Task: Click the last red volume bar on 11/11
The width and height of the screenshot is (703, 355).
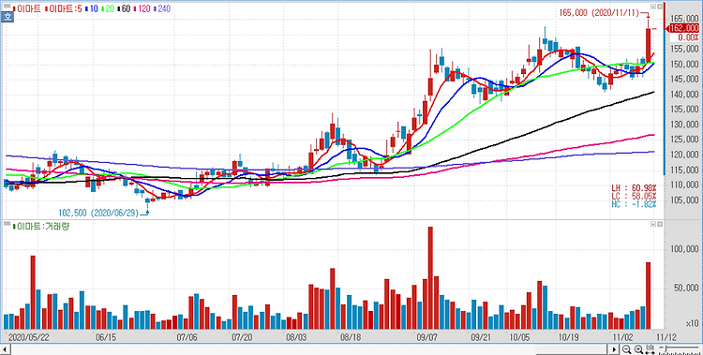Action: pyautogui.click(x=649, y=295)
